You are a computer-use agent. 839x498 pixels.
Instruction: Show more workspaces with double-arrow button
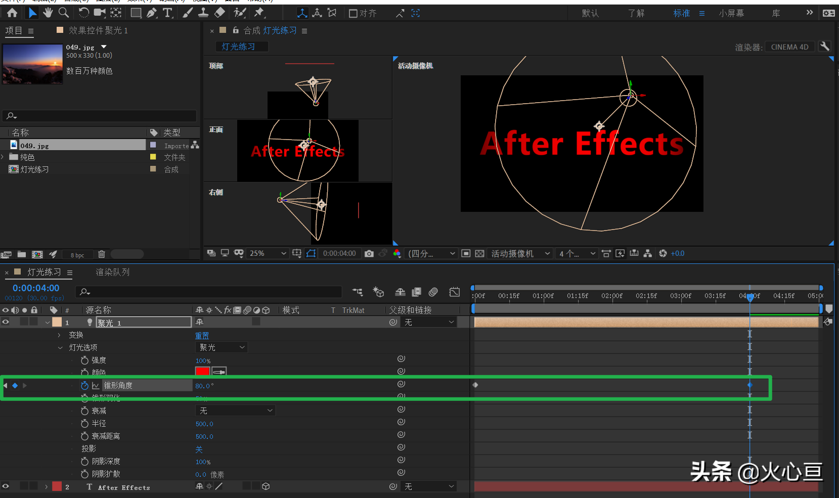(810, 13)
